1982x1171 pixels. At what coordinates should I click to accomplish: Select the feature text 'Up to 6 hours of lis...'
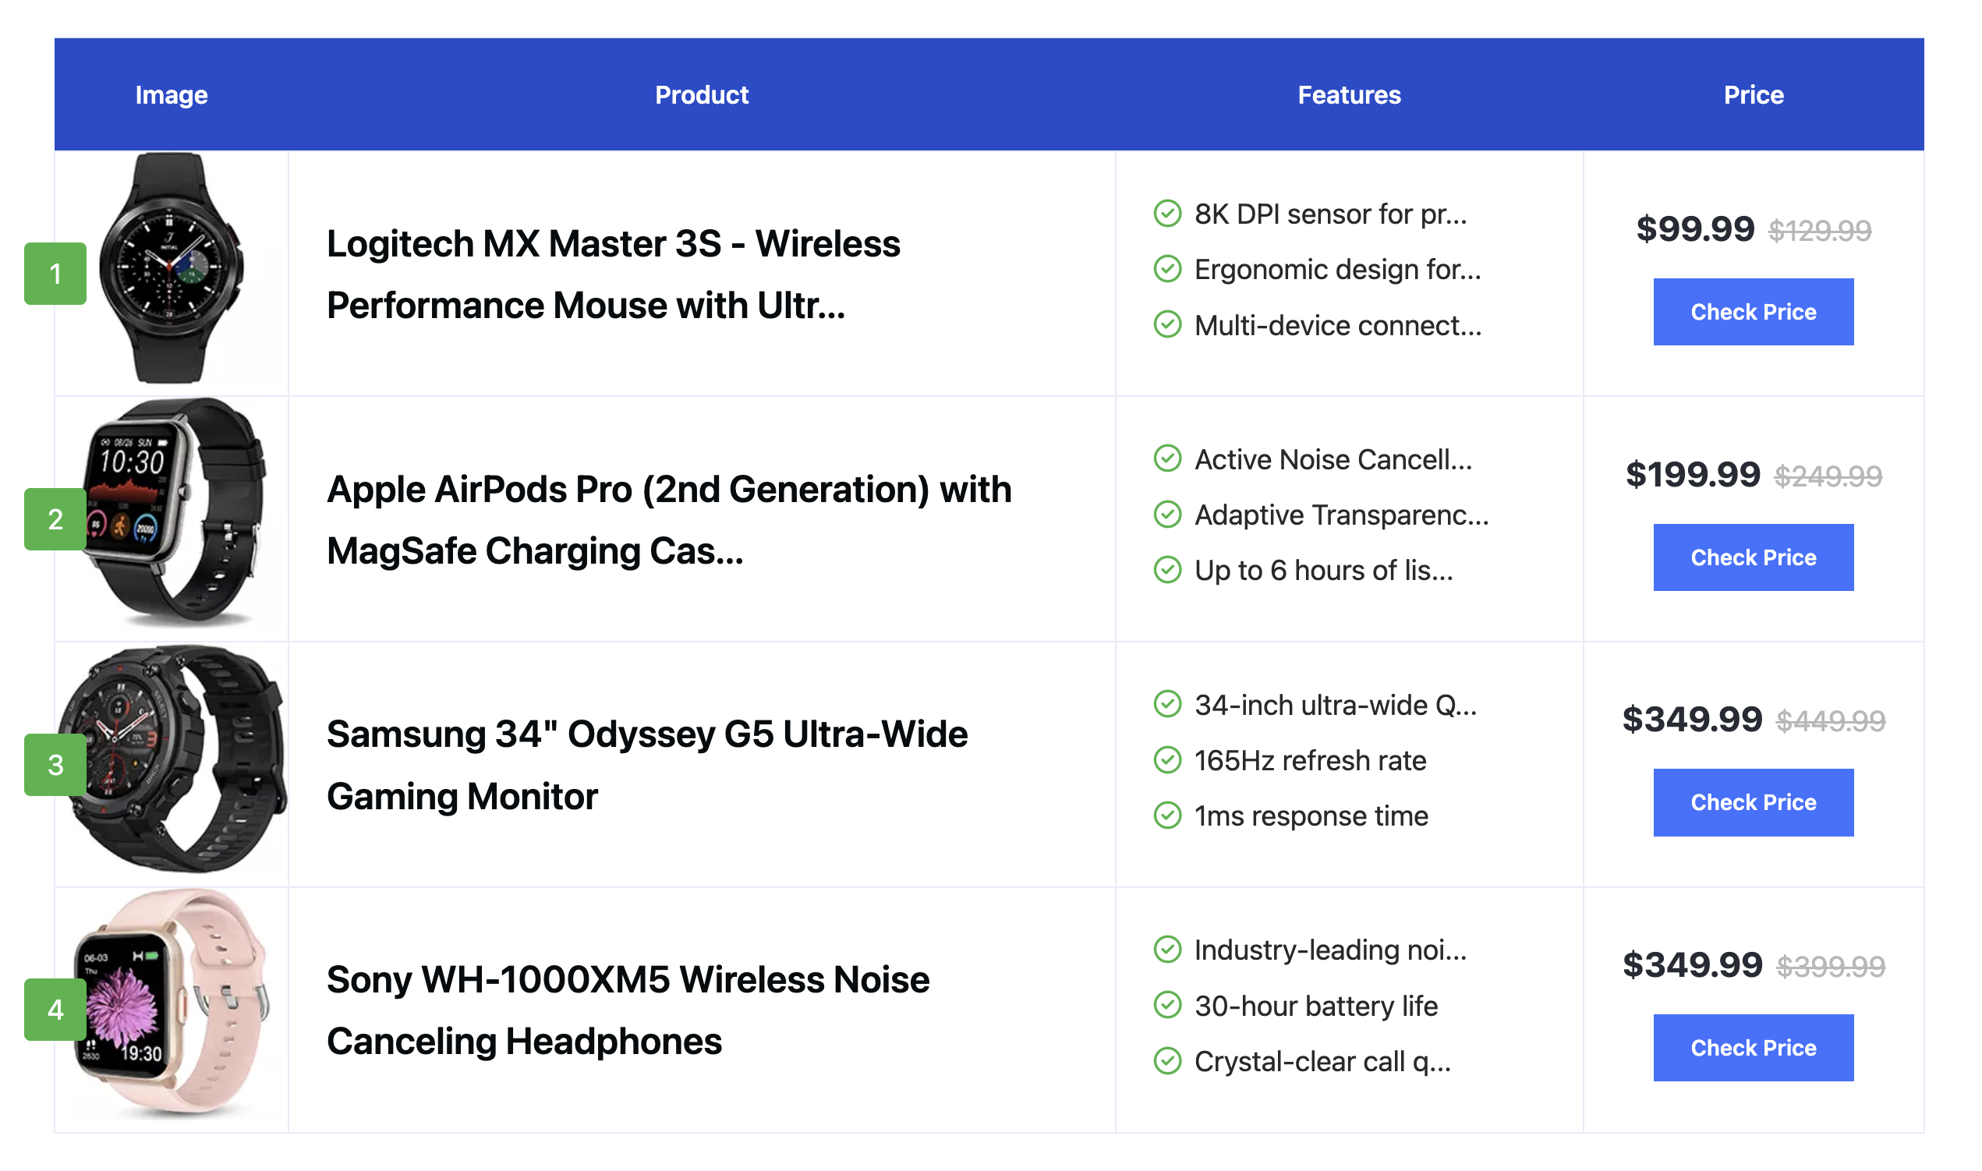point(1323,571)
